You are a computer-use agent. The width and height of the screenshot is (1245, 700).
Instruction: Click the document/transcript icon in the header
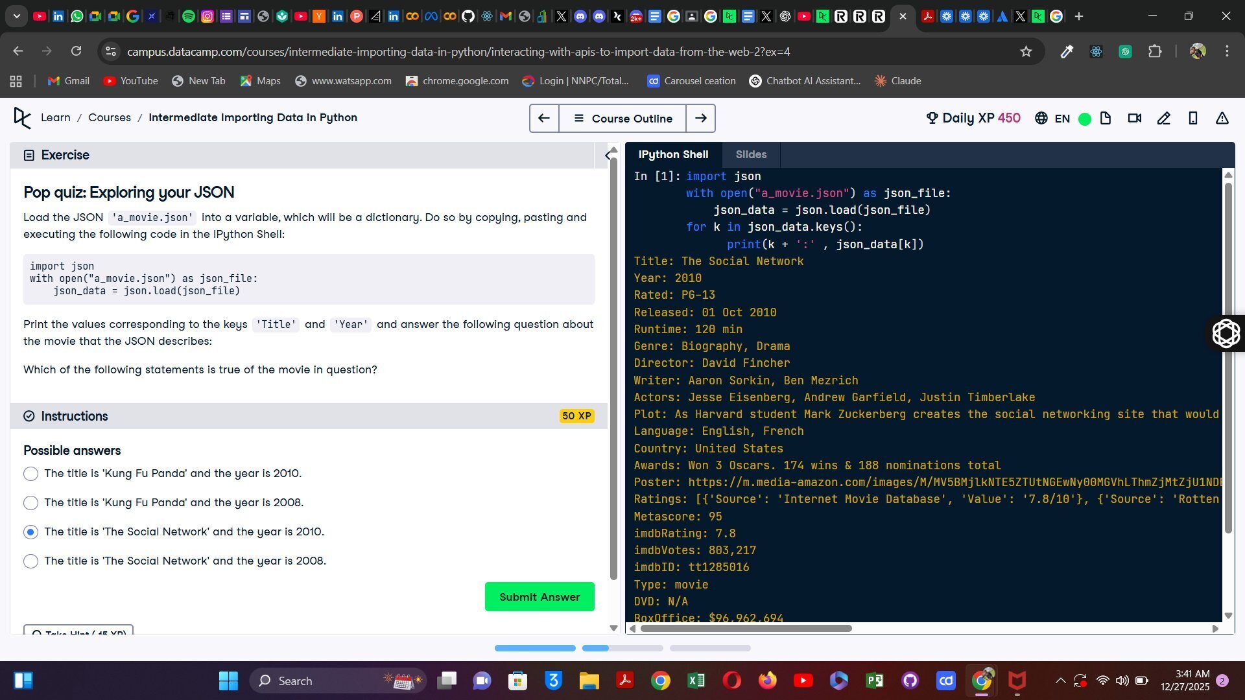click(x=1106, y=118)
